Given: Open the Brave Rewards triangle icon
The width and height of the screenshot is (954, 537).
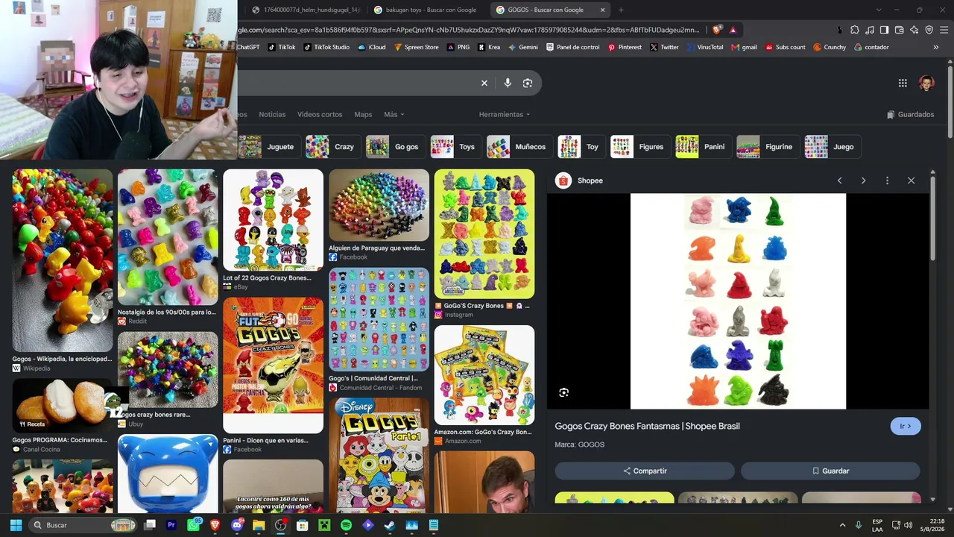Looking at the screenshot, I should coord(733,30).
